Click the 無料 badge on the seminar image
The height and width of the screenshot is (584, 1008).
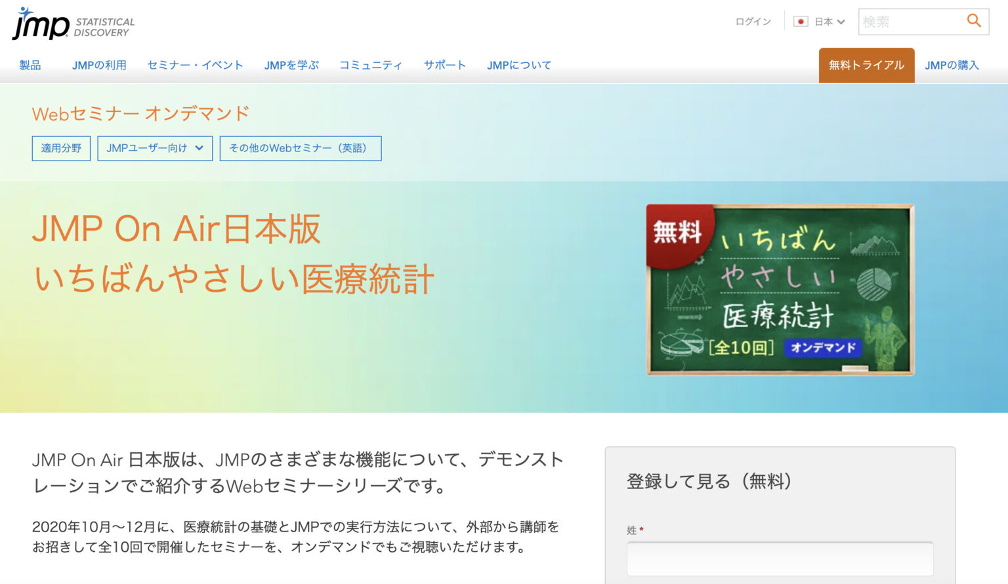coord(678,233)
